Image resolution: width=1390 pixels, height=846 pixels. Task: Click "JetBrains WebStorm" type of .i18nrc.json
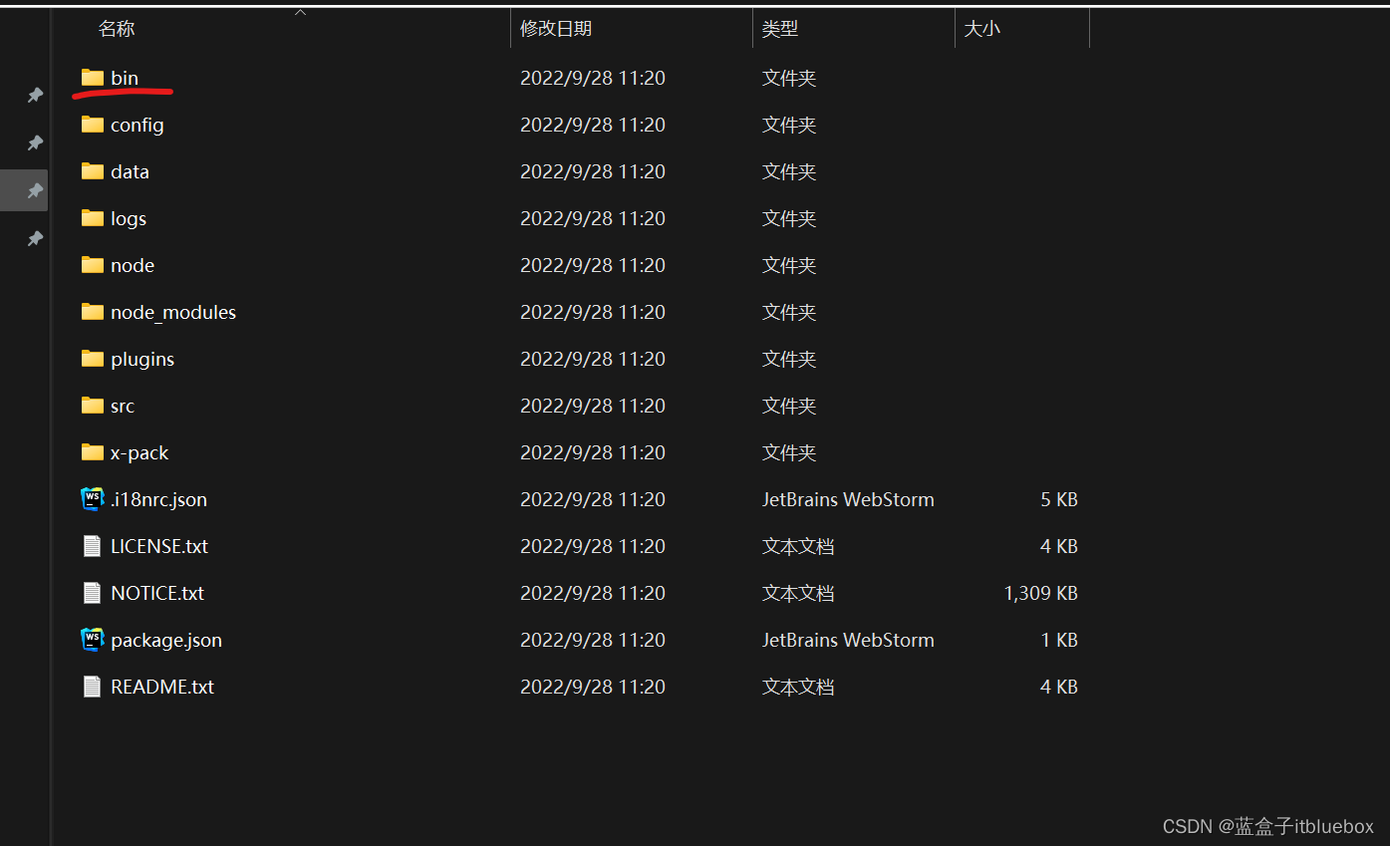tap(848, 499)
